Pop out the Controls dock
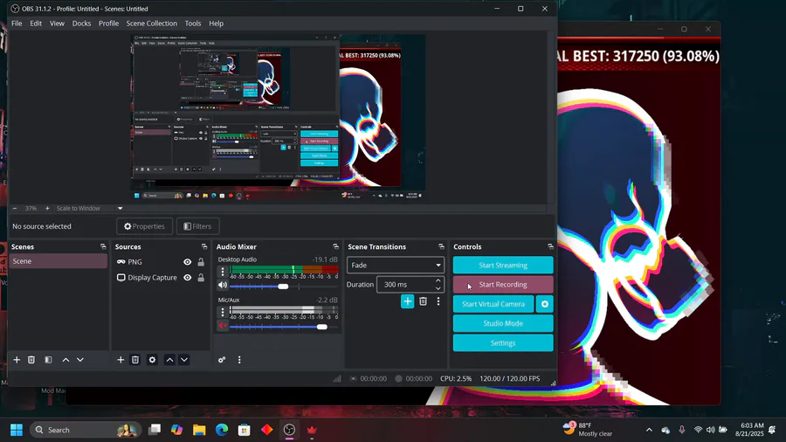786x442 pixels. coord(550,246)
